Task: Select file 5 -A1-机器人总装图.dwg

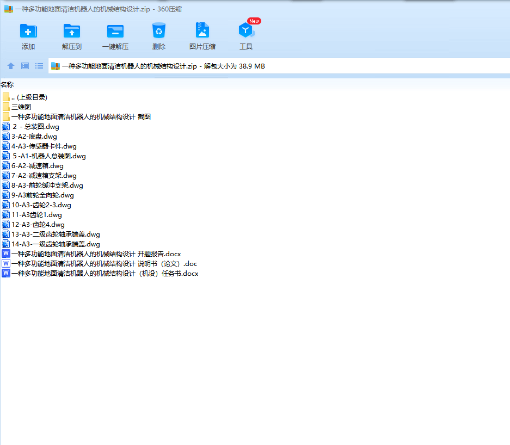Action: click(x=49, y=156)
